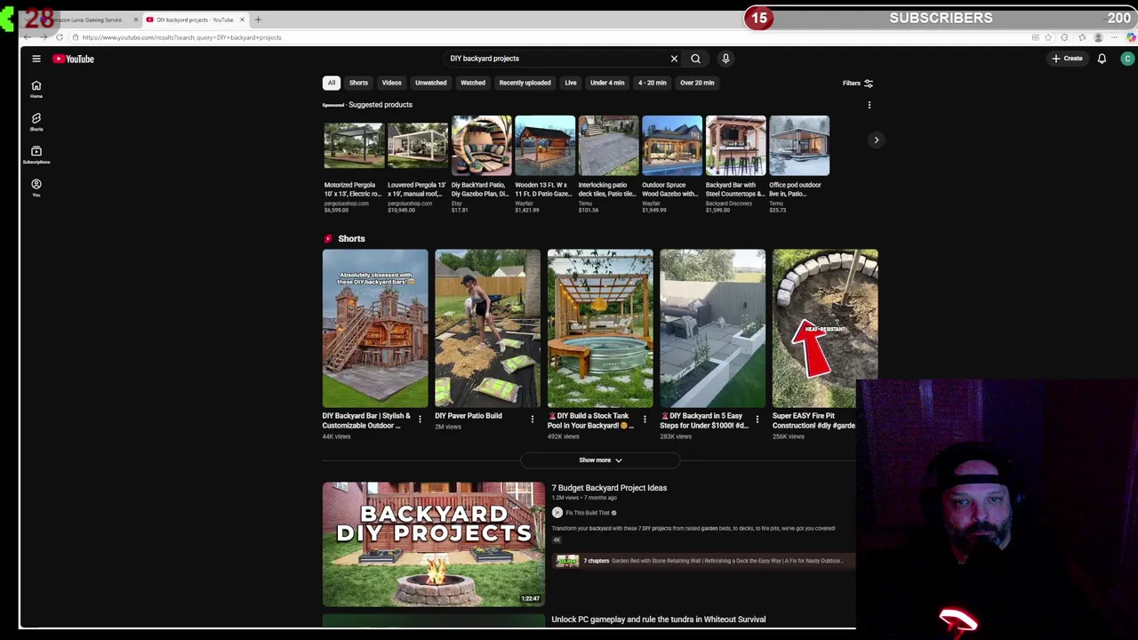Open notifications bell
Screen dimensions: 1138x640
coord(1102,59)
